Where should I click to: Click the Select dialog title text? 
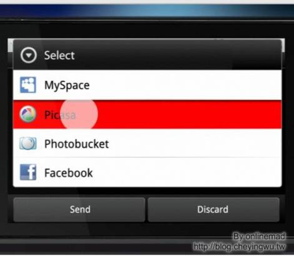click(x=59, y=56)
